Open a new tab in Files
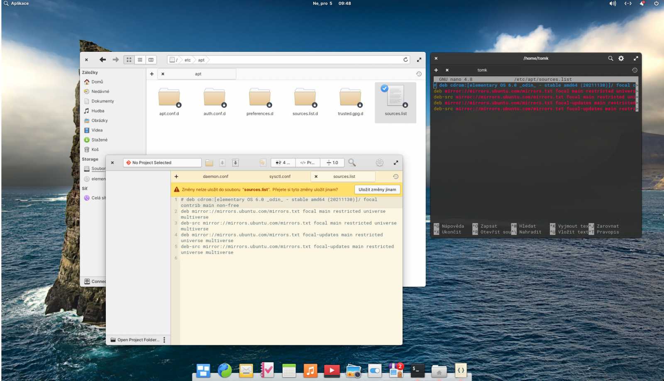The width and height of the screenshot is (664, 381). pyautogui.click(x=152, y=74)
